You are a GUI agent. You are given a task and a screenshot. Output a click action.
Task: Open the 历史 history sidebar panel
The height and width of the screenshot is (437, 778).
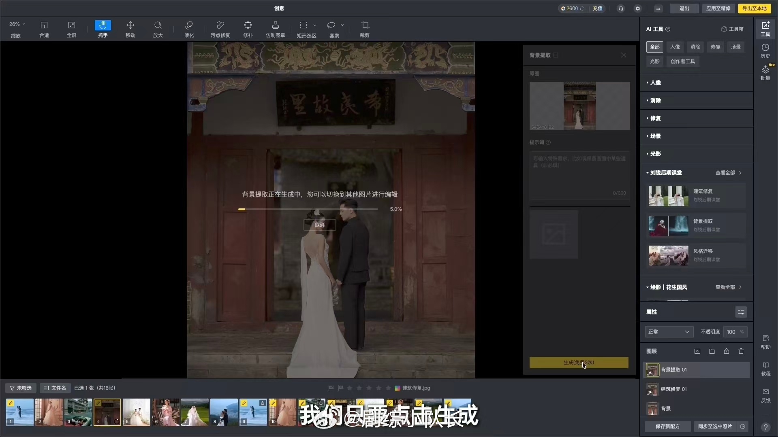pos(765,51)
